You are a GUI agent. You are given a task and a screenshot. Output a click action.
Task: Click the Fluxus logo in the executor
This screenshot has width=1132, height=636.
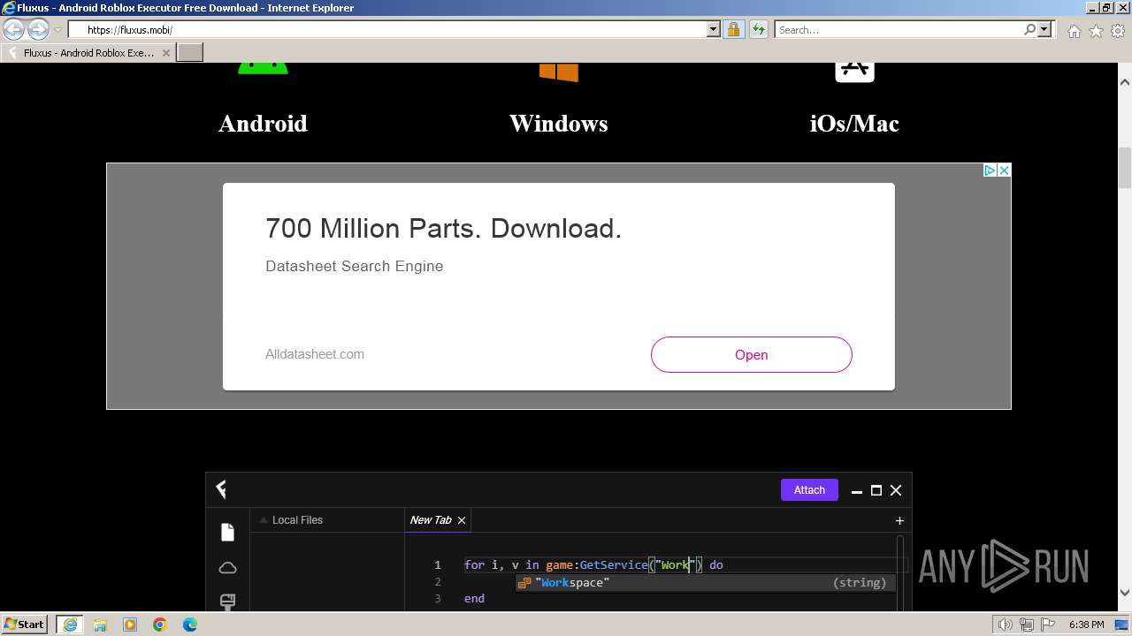pyautogui.click(x=222, y=489)
